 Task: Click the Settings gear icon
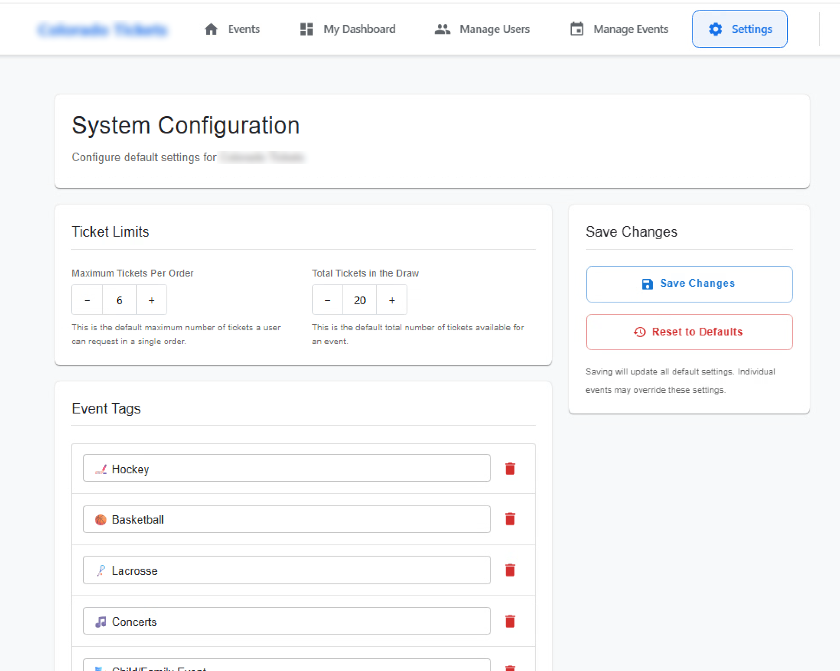[715, 29]
